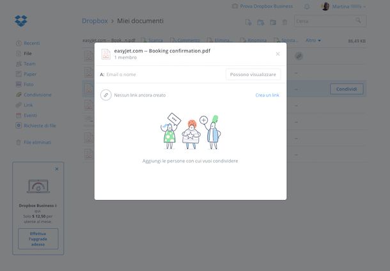The width and height of the screenshot is (390, 271).
Task: Click the PDF file icon in dialog header
Action: coord(105,54)
